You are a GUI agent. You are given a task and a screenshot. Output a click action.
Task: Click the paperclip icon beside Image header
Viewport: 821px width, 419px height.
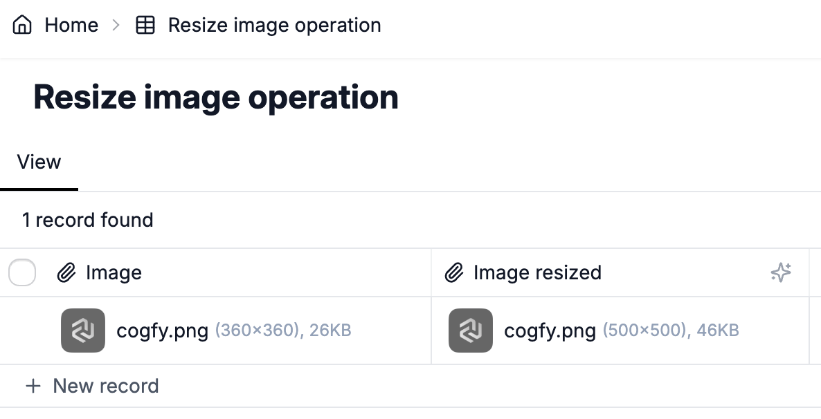click(66, 272)
